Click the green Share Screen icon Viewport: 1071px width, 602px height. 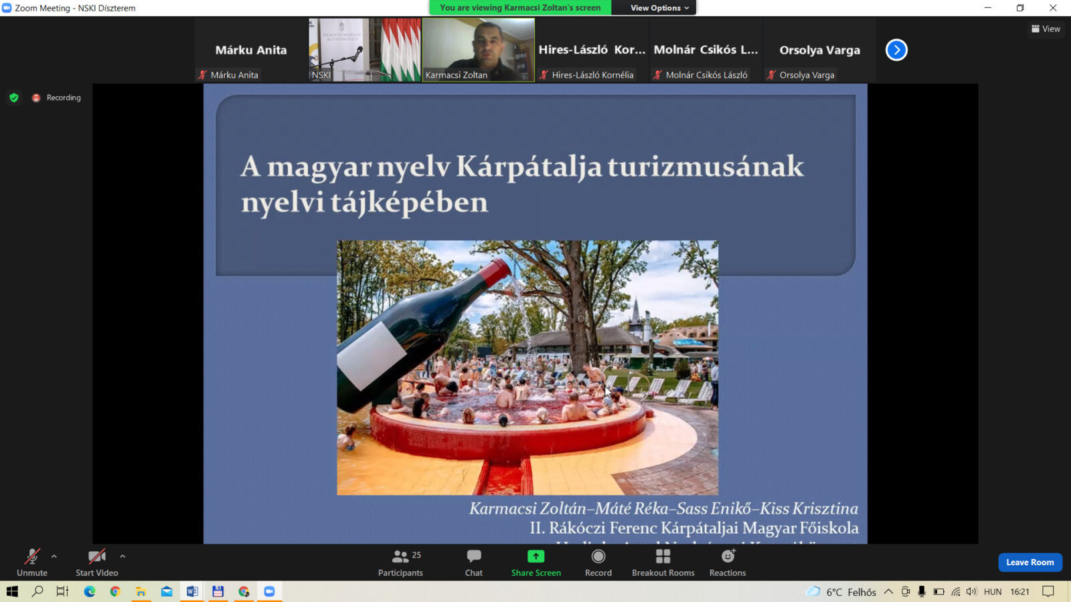coord(535,557)
